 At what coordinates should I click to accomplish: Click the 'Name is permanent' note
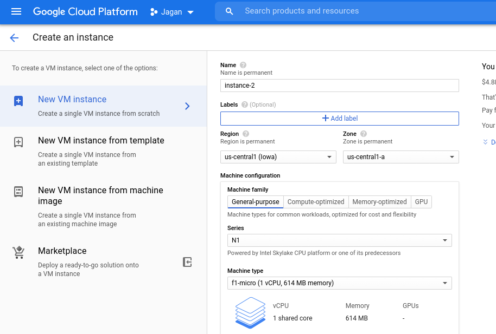(246, 73)
